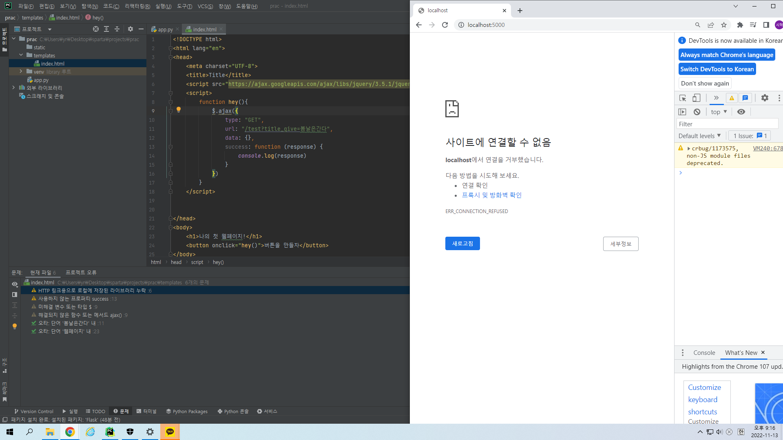Open the VCS(S) menu
This screenshot has width=783, height=440.
click(205, 6)
